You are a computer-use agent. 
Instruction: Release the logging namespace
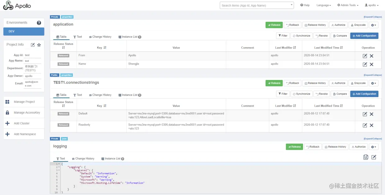pos(294,147)
